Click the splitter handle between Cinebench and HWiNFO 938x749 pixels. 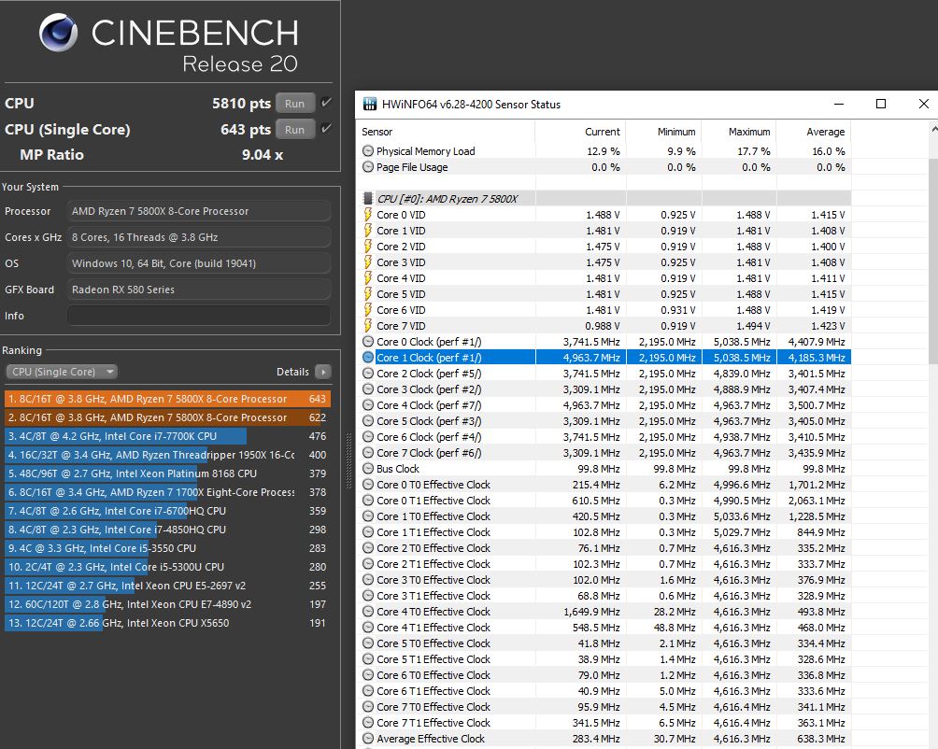[x=349, y=461]
